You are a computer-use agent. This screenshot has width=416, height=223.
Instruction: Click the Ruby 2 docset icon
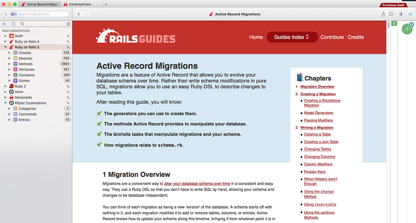click(11, 86)
